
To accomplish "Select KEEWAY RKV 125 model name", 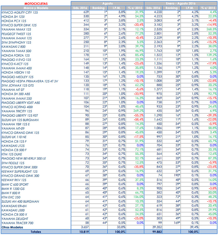I will point(14,180).
